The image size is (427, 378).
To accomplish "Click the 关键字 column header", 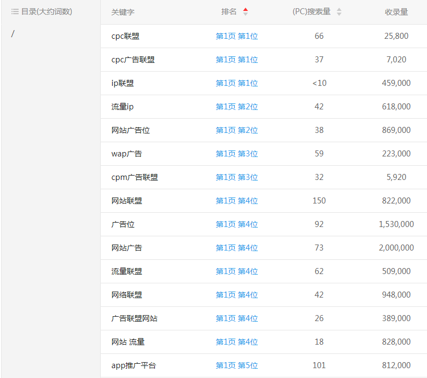I will click(123, 12).
